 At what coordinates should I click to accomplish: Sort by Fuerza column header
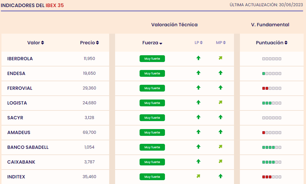pos(152,43)
